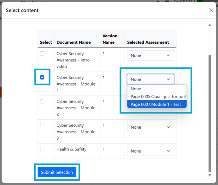Click the vertical scrollbar thumb

tap(210, 113)
